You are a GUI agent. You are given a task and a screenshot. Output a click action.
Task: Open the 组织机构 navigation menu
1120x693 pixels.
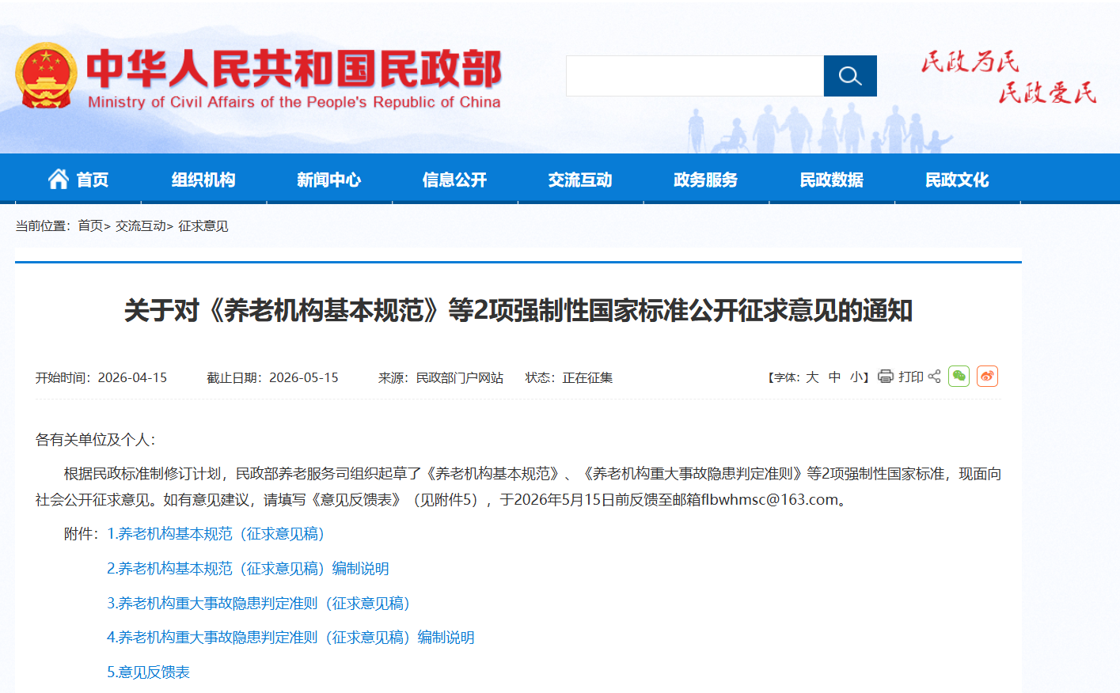tap(203, 180)
